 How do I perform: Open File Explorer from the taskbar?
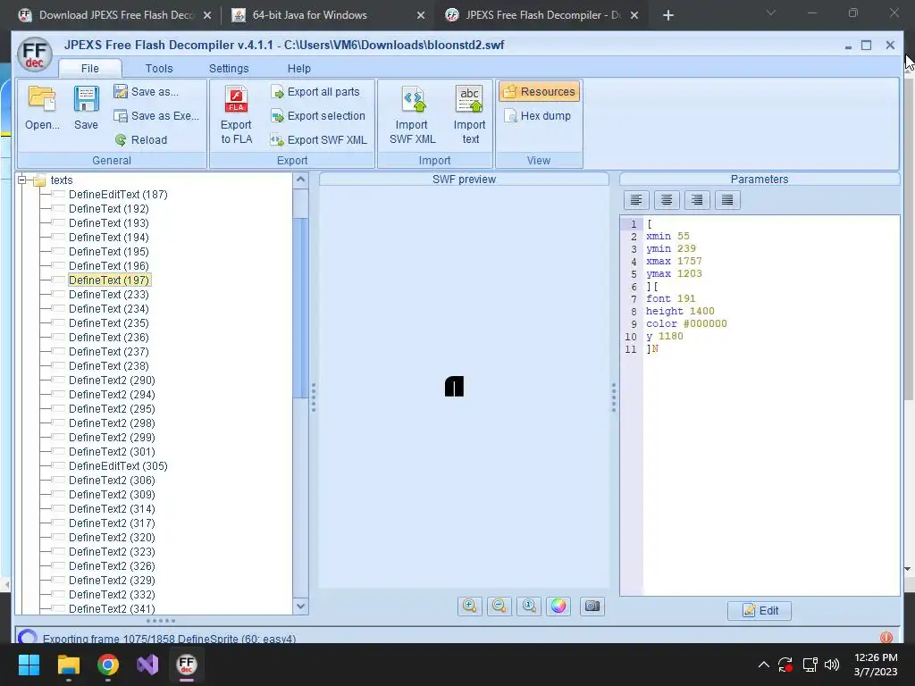(x=68, y=665)
